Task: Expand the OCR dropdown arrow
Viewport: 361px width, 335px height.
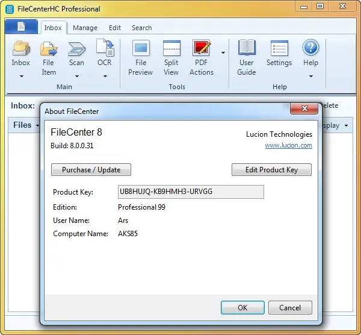Action: click(x=105, y=76)
